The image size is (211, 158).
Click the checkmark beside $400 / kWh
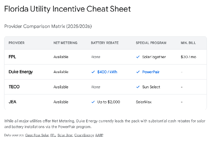tap(93, 72)
